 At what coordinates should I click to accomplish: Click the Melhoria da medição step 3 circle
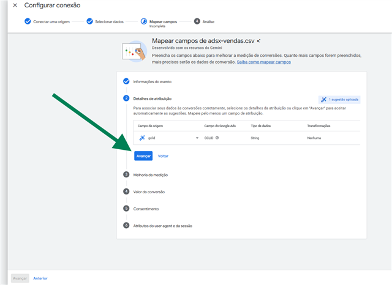click(126, 175)
